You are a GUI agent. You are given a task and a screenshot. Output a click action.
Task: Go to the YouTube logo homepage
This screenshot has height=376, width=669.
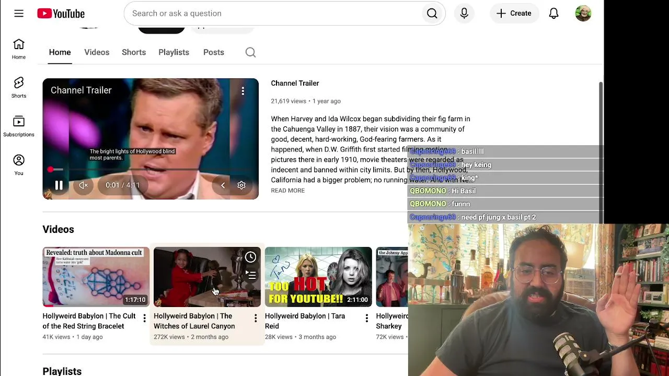tap(61, 14)
